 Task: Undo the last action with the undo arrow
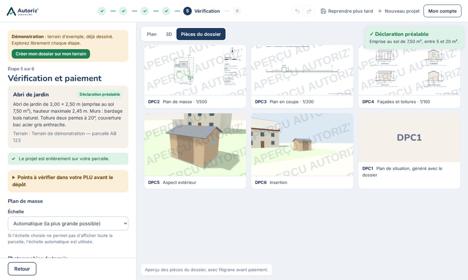tap(298, 11)
